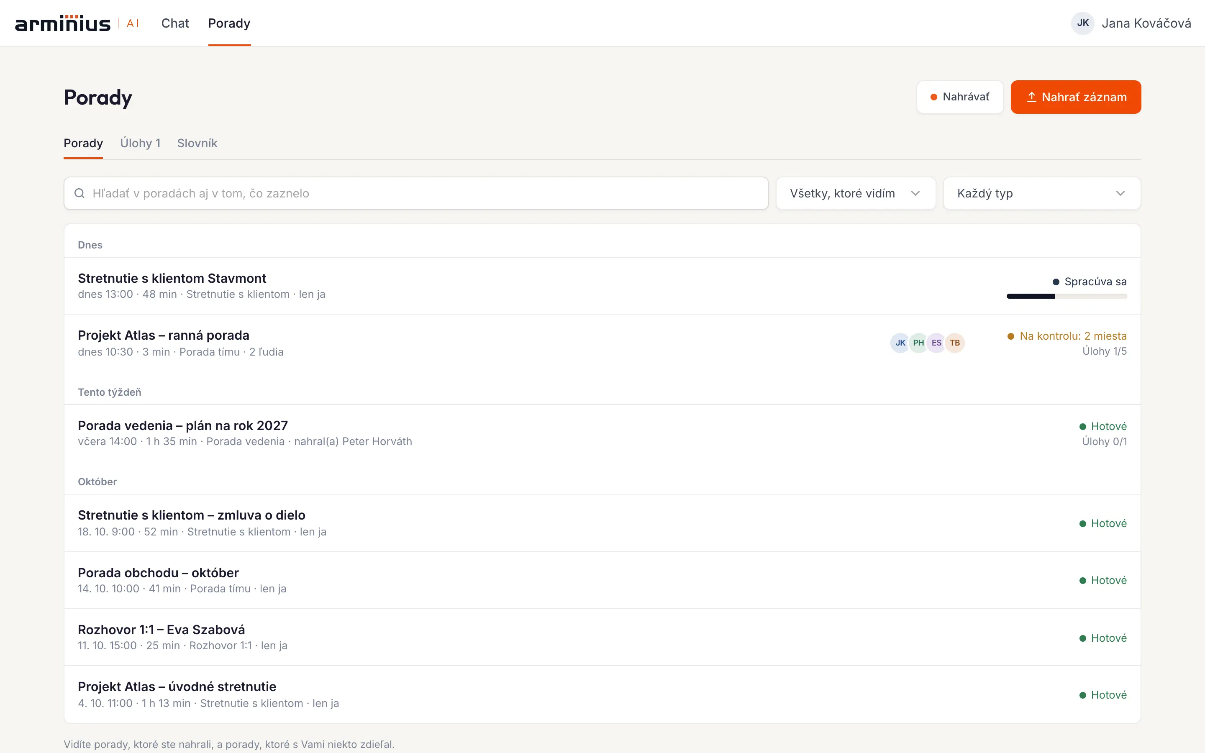
Task: Switch to the Úlohy 1 tab
Action: (141, 143)
